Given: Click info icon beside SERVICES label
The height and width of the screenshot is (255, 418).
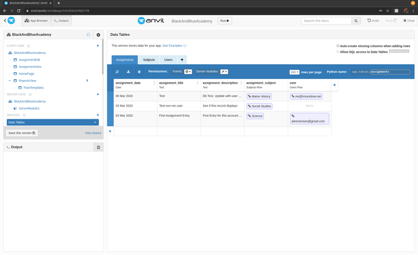Looking at the screenshot, I should pyautogui.click(x=24, y=115).
